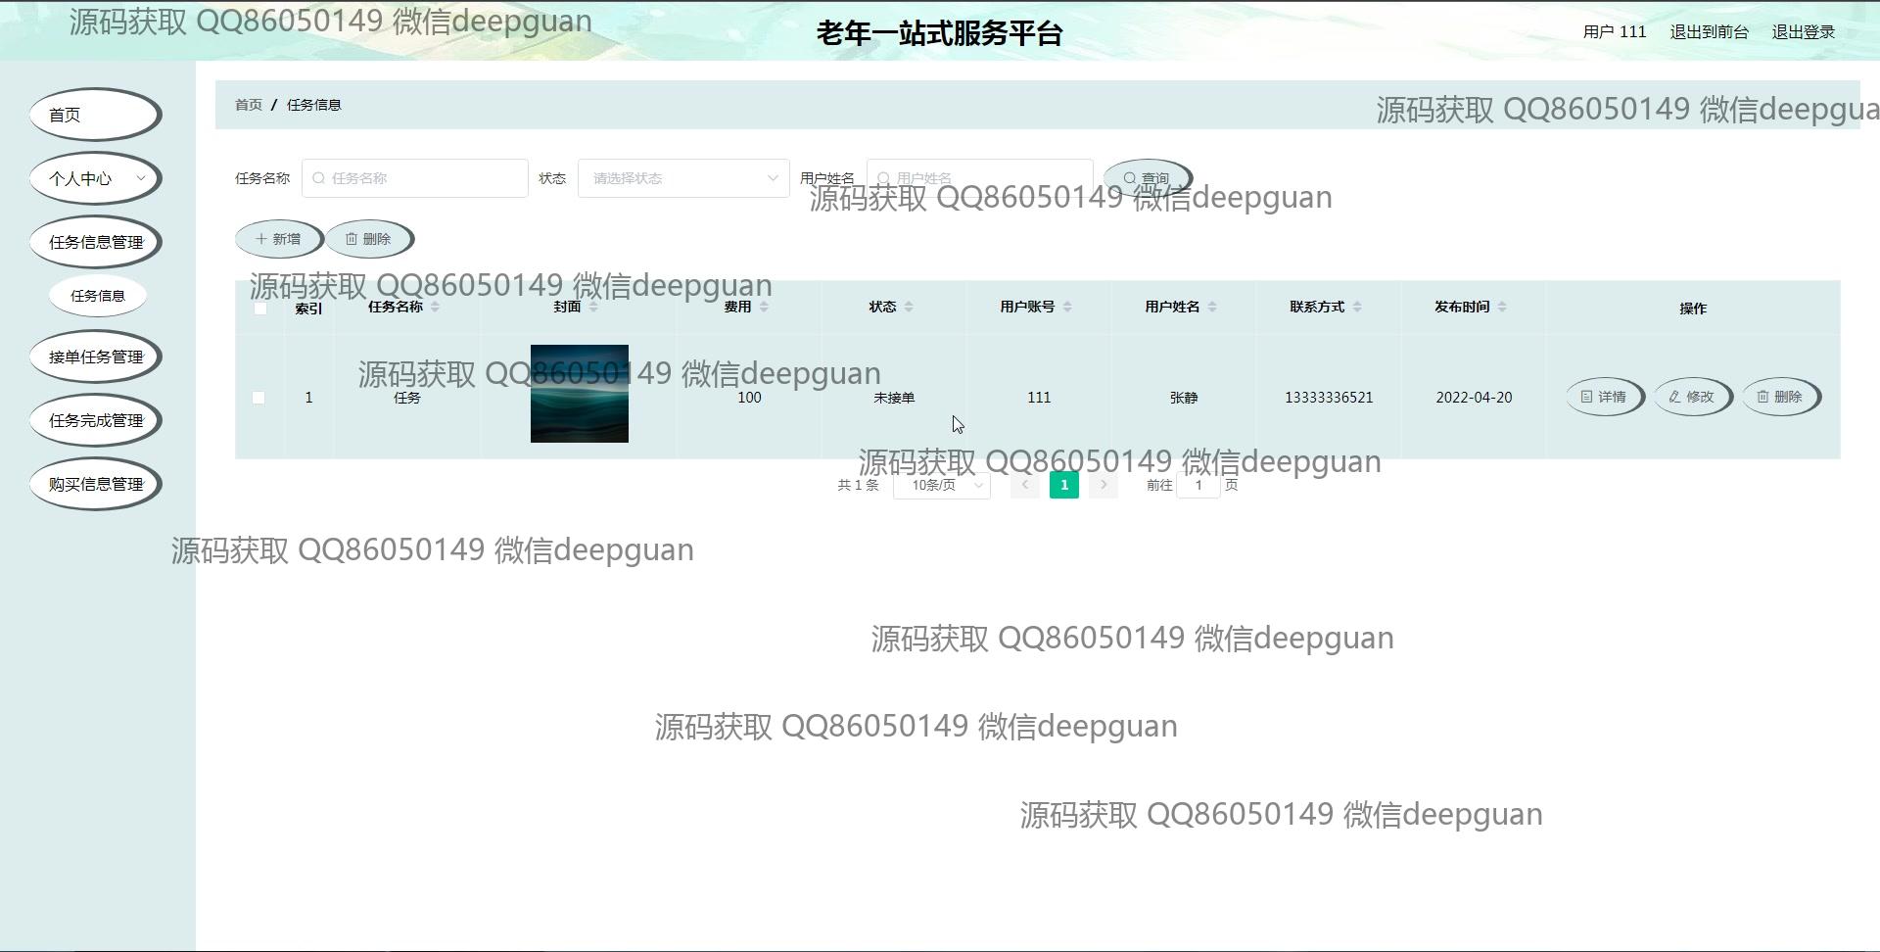
Task: Click the 查询 search button
Action: pyautogui.click(x=1146, y=178)
